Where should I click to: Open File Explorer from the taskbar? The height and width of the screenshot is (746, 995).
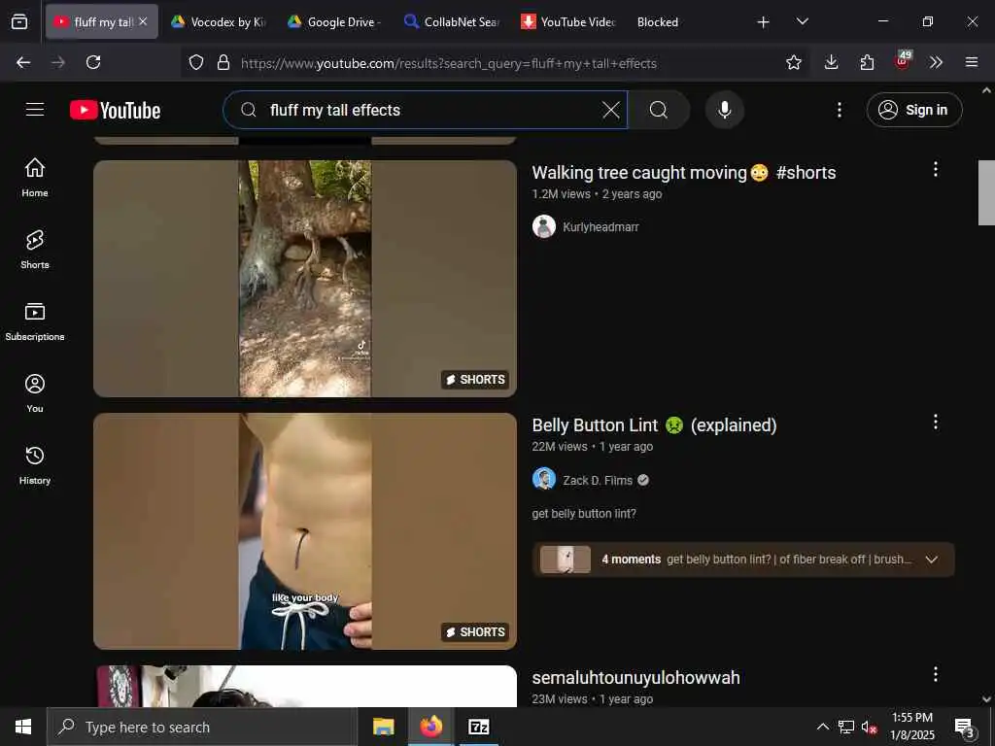pos(383,727)
